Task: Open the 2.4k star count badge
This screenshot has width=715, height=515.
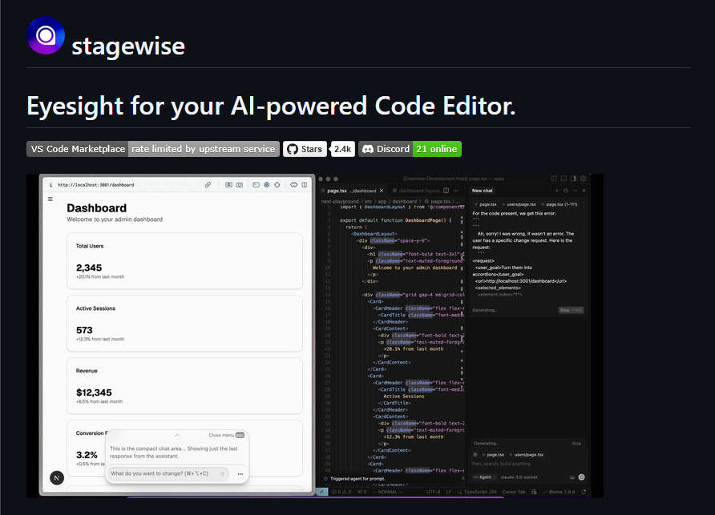Action: [342, 149]
